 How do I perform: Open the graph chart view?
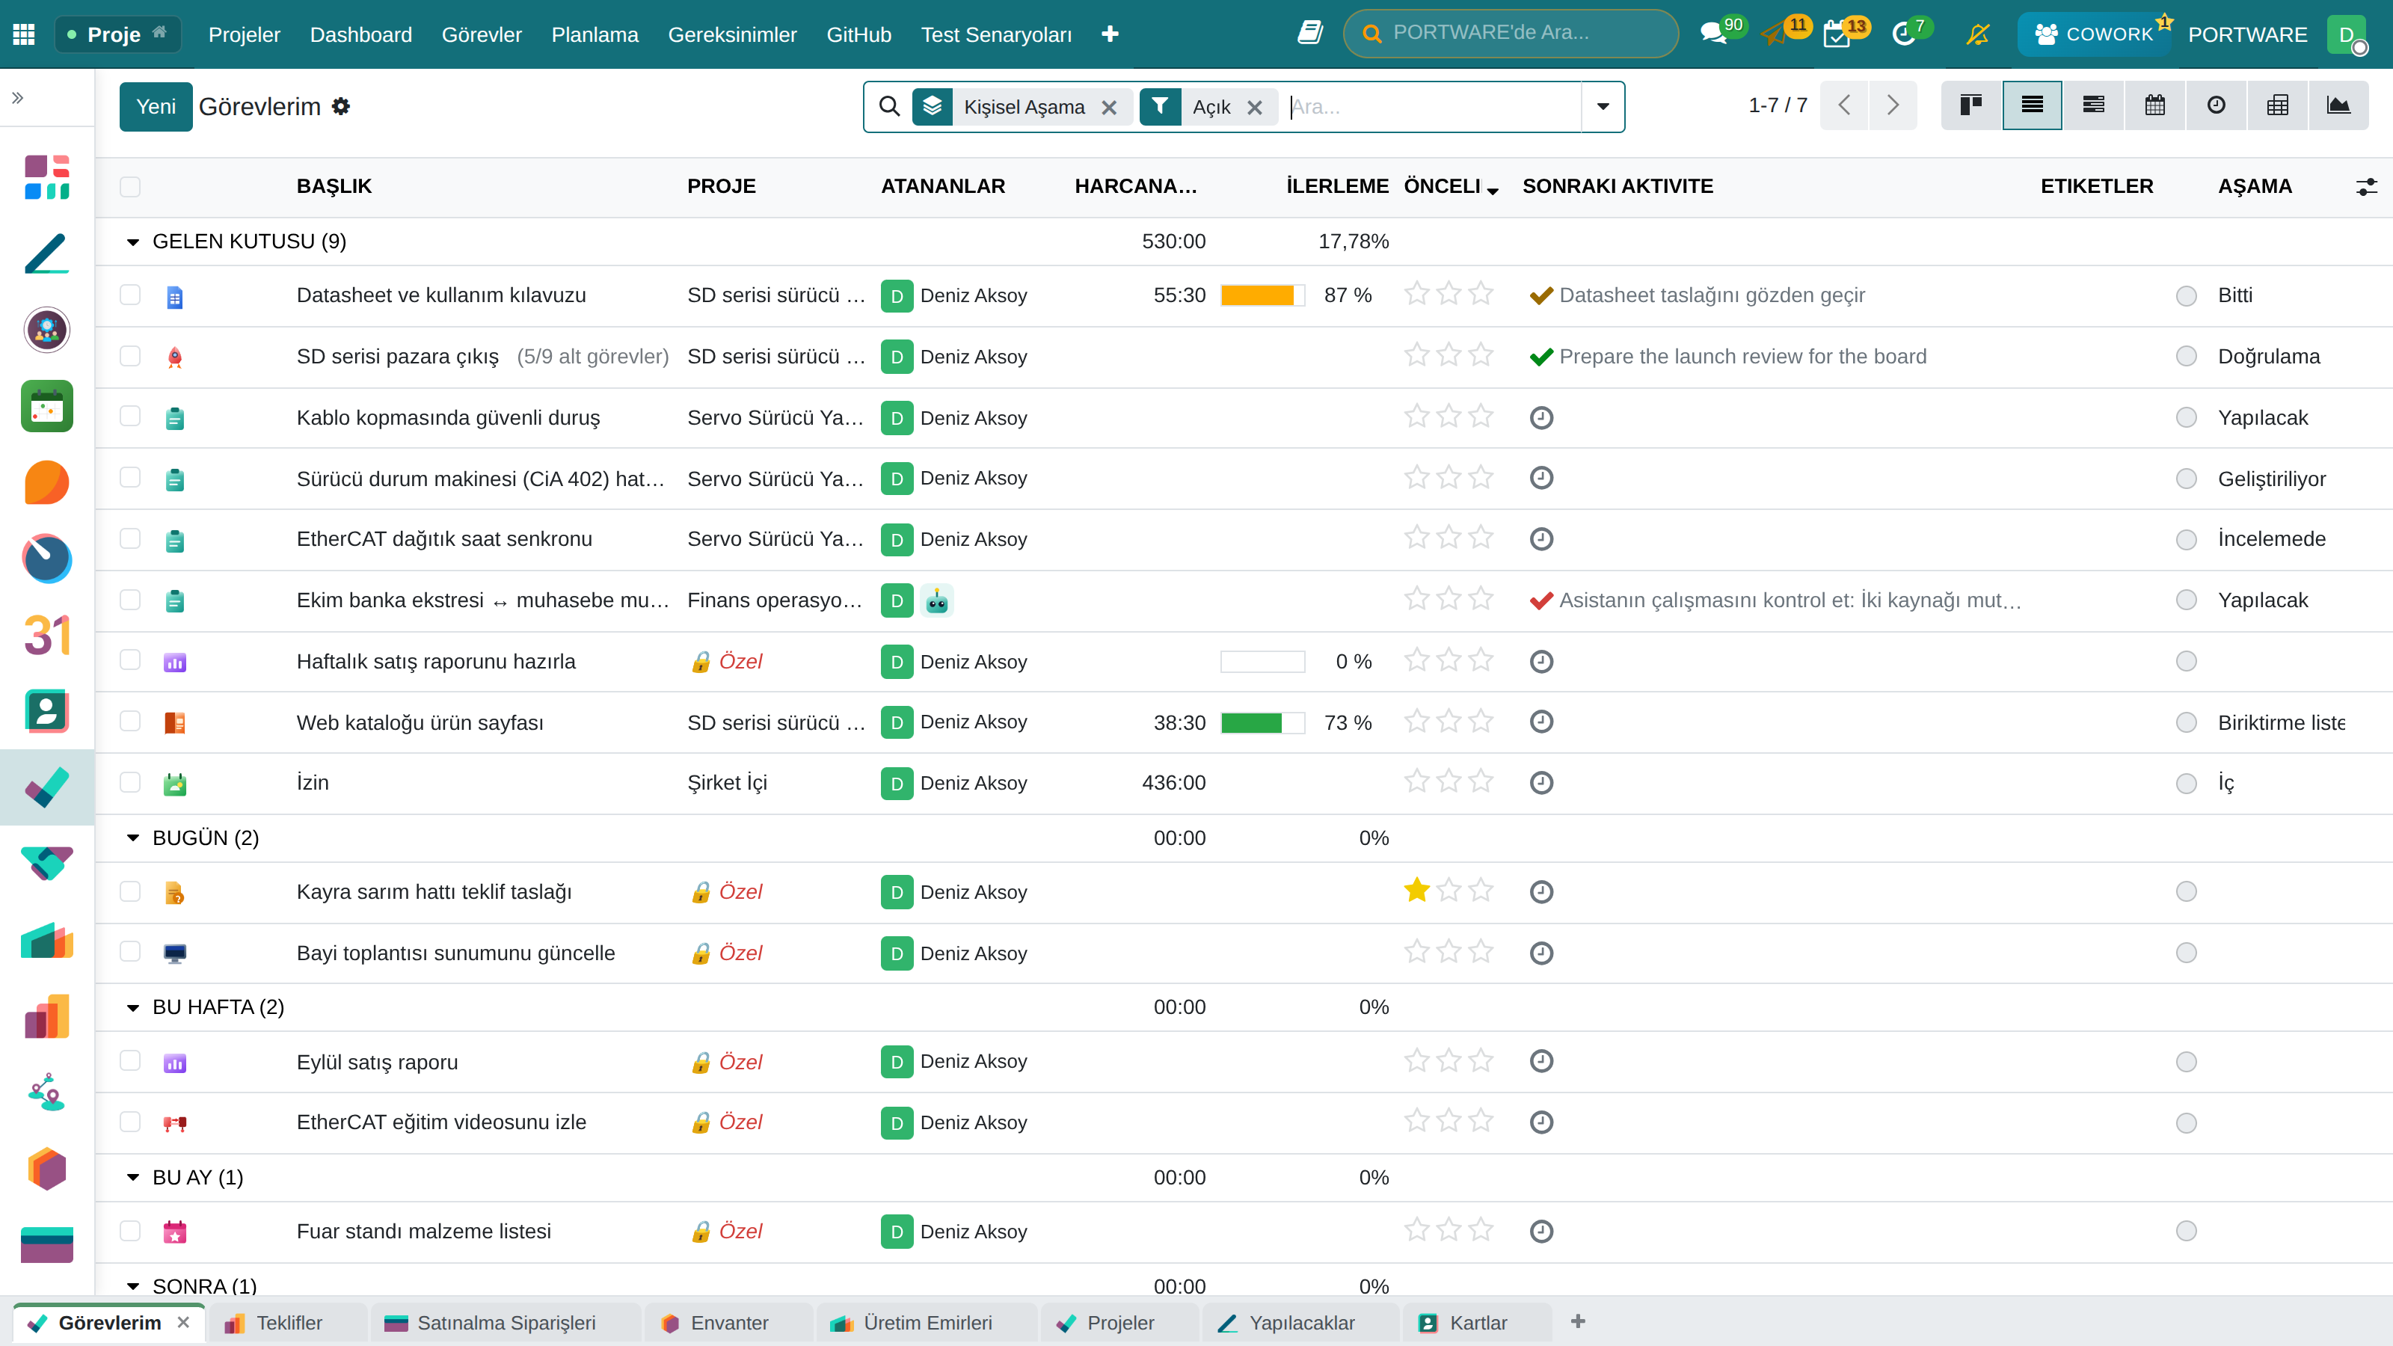click(x=2338, y=105)
